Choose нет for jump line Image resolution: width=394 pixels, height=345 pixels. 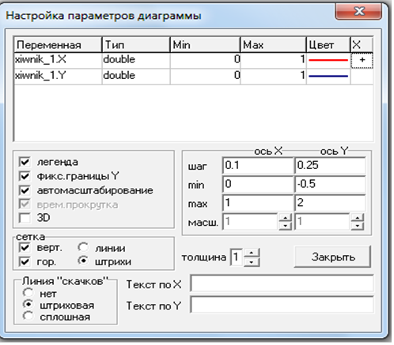28,293
